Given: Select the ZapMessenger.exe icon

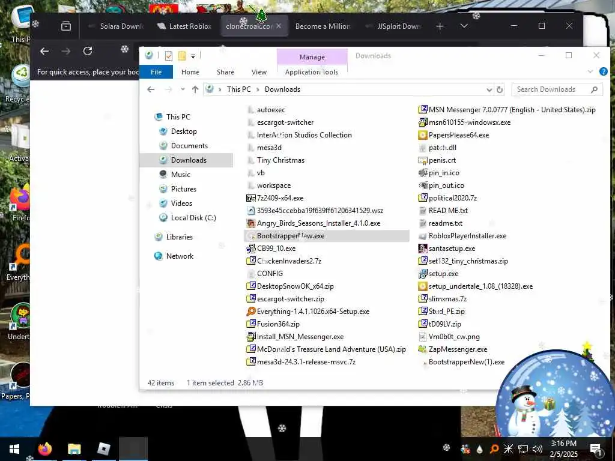Looking at the screenshot, I should (422, 349).
